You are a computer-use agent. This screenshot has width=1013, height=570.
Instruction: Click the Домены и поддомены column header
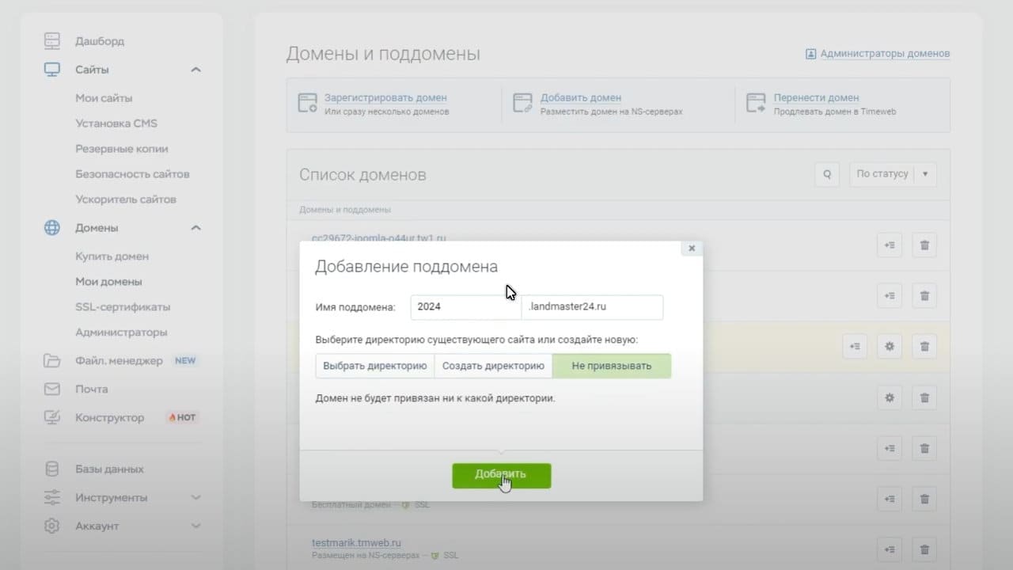(x=345, y=210)
